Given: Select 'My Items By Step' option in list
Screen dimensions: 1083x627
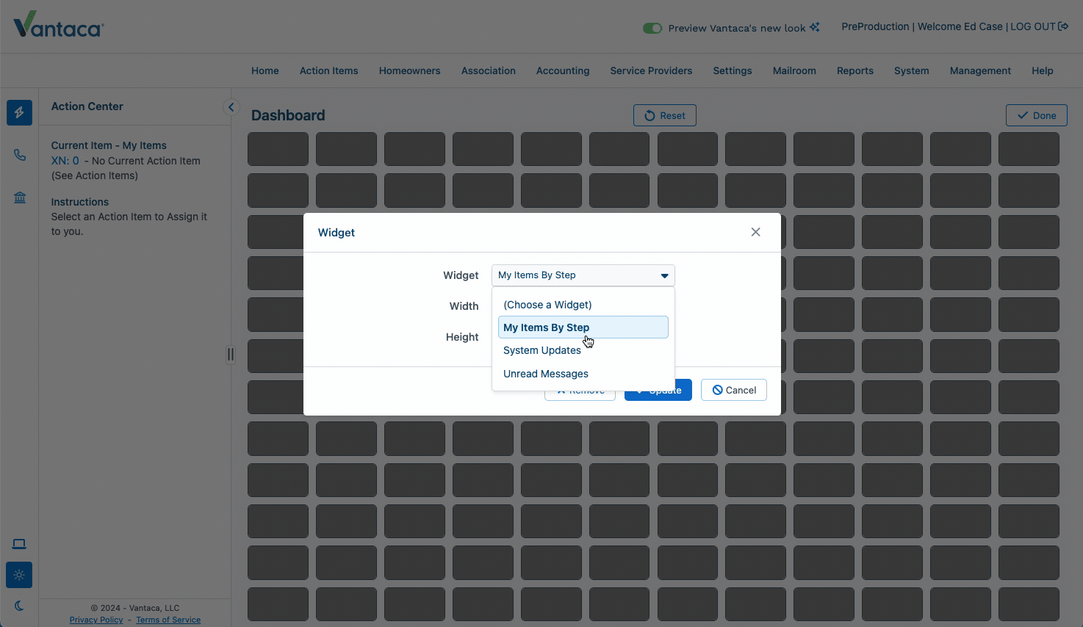Looking at the screenshot, I should (x=583, y=327).
